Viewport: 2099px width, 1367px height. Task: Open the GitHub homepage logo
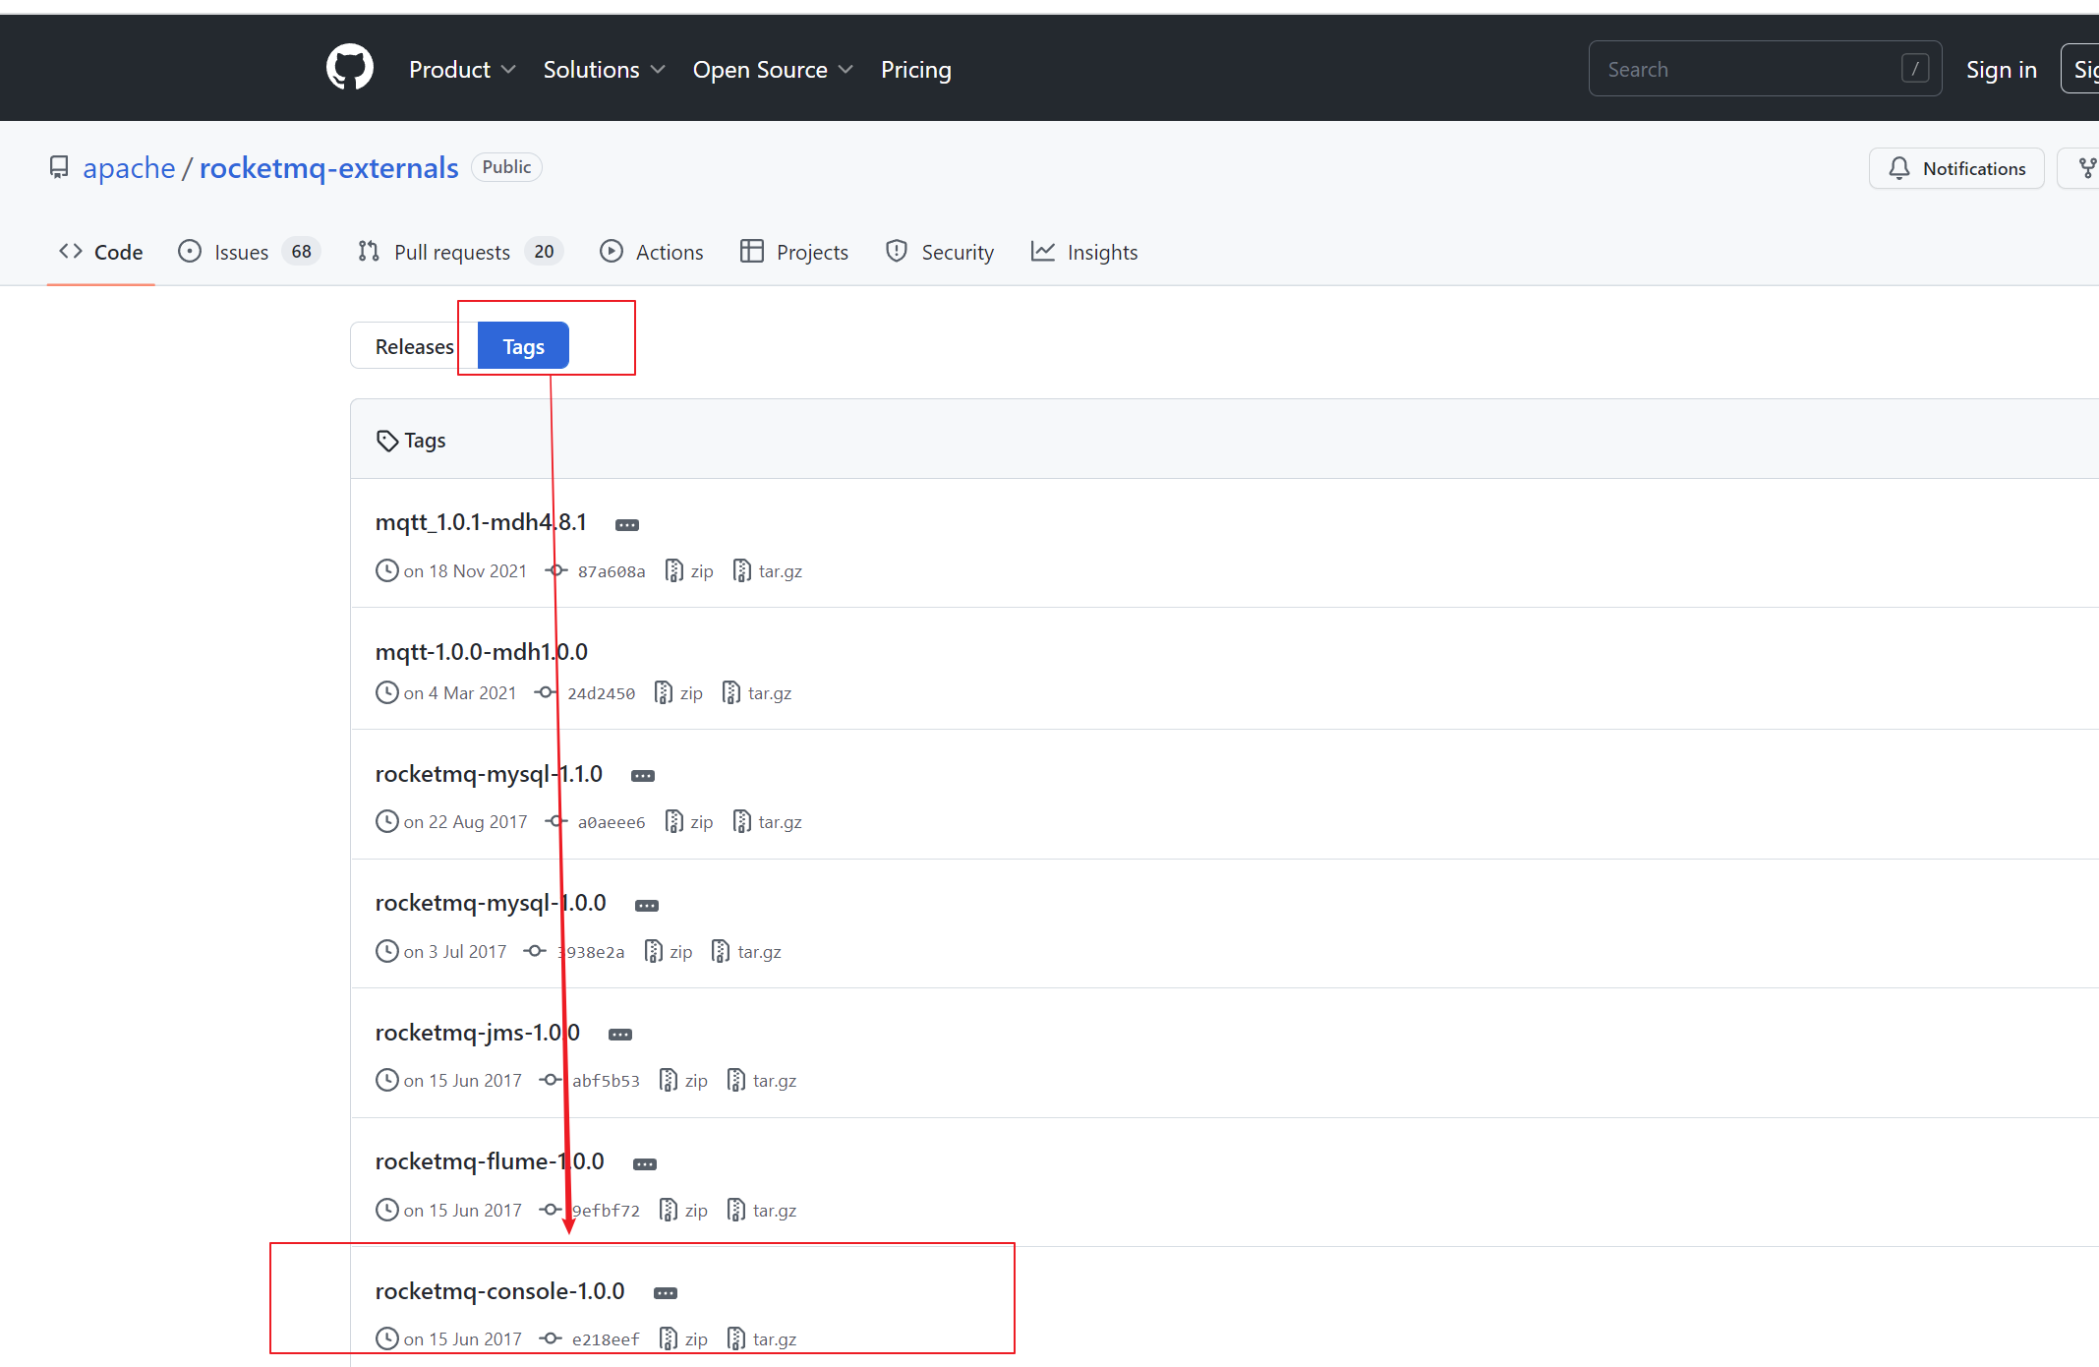pyautogui.click(x=350, y=68)
